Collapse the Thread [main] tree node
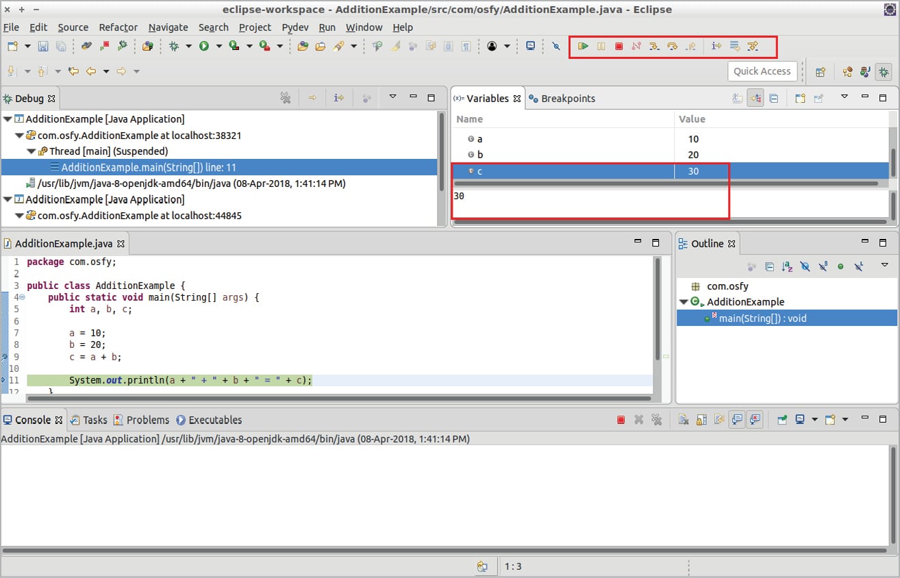The width and height of the screenshot is (900, 578). (x=32, y=151)
